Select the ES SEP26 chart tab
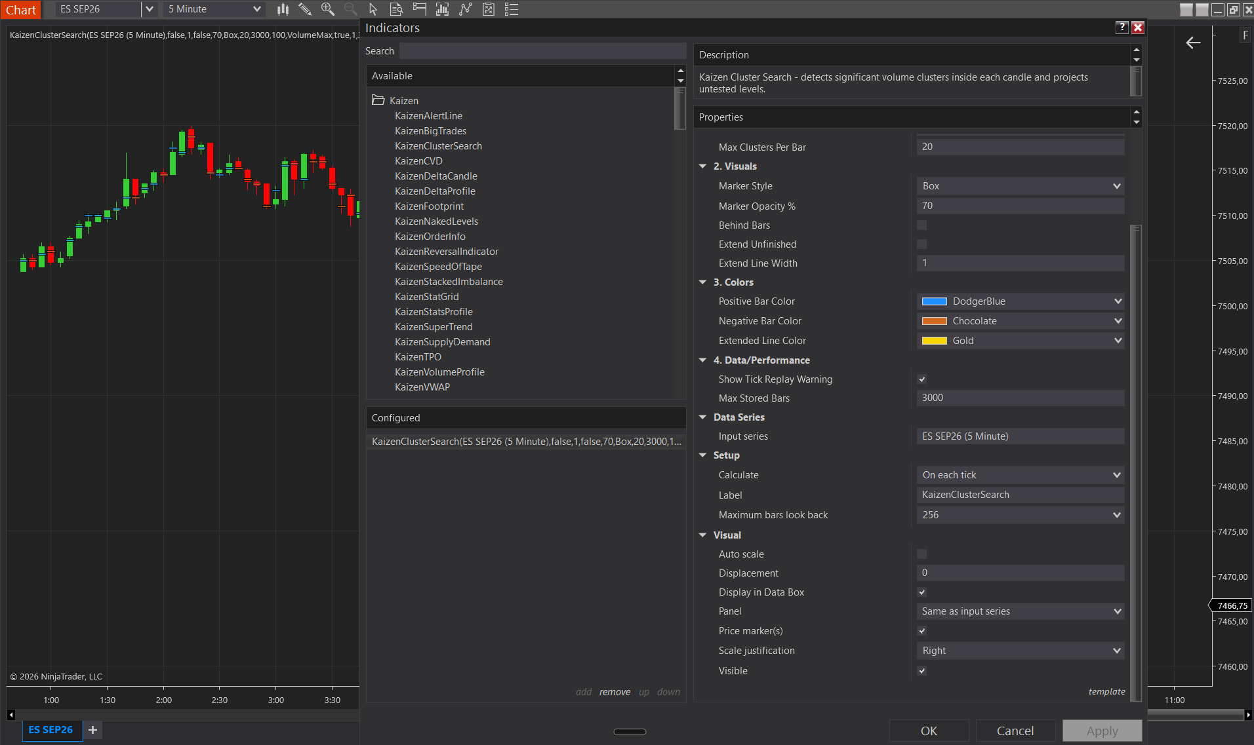Viewport: 1254px width, 745px height. point(51,730)
